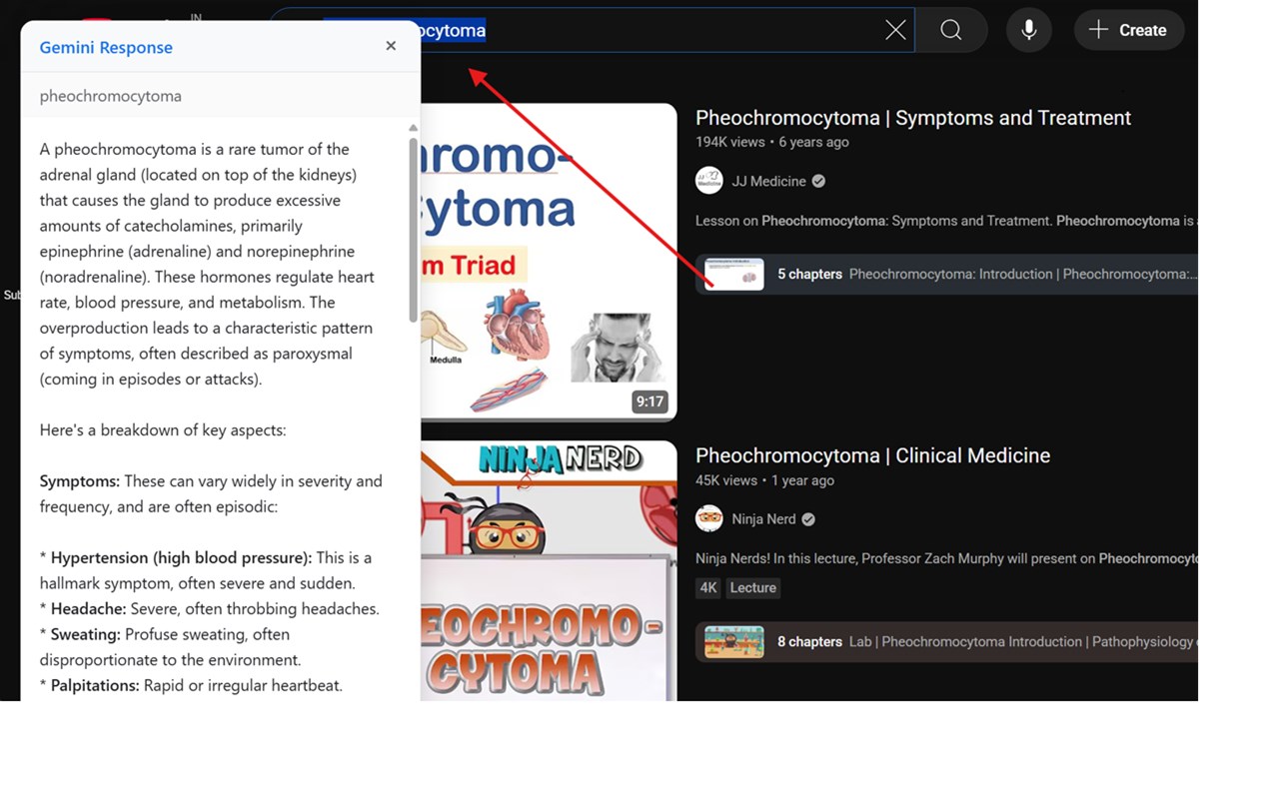
Task: Click the 'Hypertension (high blood pressure):' bold text
Action: pos(182,557)
